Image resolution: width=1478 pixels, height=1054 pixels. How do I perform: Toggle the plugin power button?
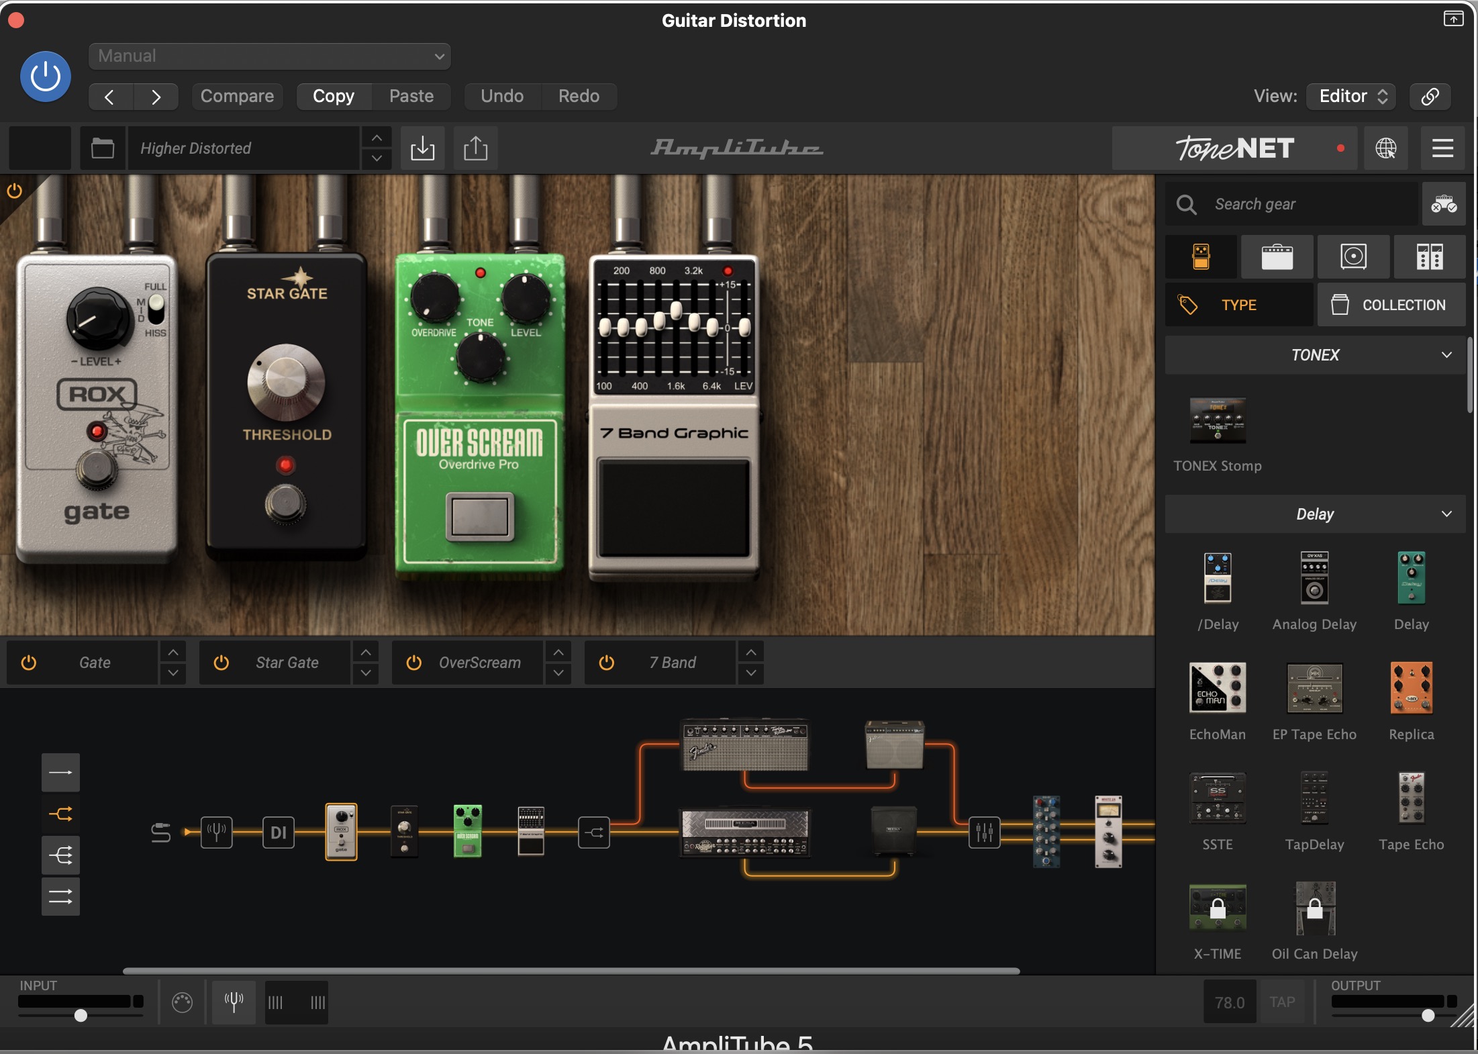tap(46, 77)
